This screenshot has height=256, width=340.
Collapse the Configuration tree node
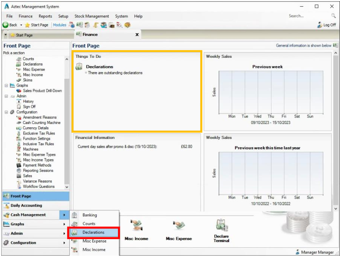[6, 112]
